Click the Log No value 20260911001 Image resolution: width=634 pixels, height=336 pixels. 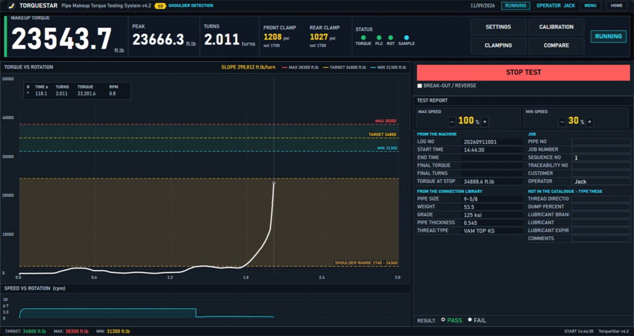pos(480,142)
